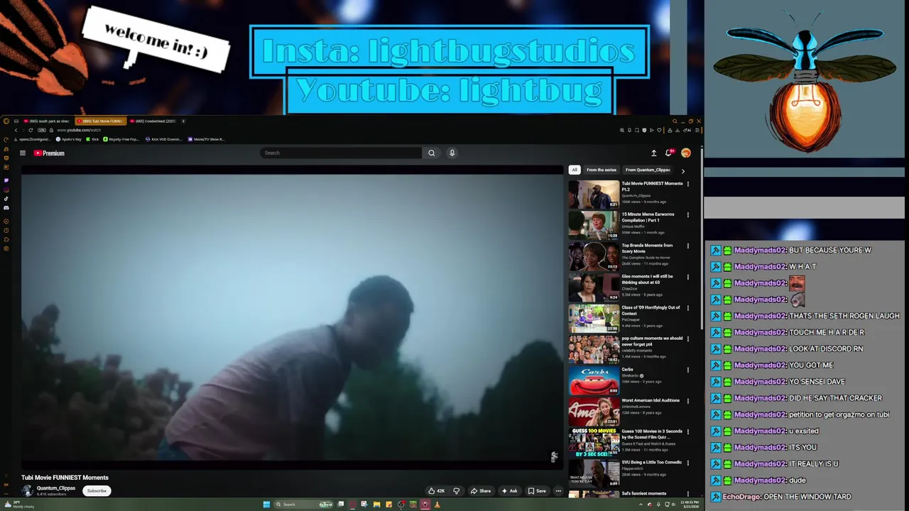The height and width of the screenshot is (511, 909).
Task: Open the 'Apollo's Key' bookmark
Action: (x=69, y=139)
